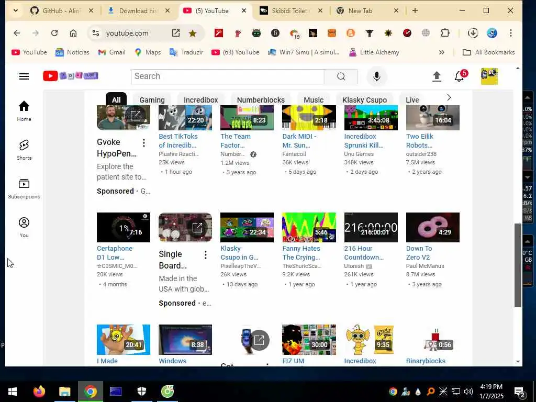View site information icon
This screenshot has height=402, width=536.
point(96,33)
